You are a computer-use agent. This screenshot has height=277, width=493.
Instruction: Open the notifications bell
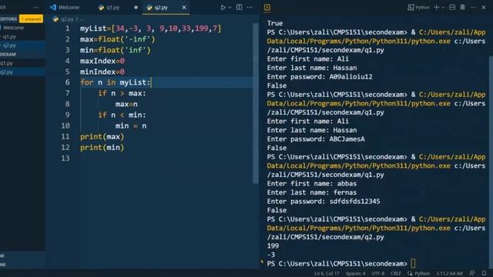pyautogui.click(x=485, y=274)
